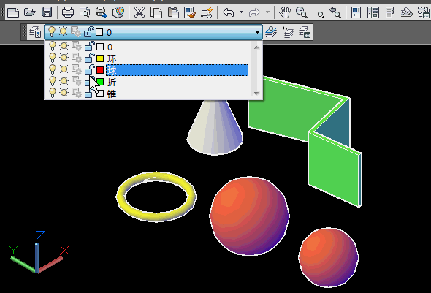Open the Layer Properties Manager icon
The width and height of the screenshot is (431, 293).
[x=35, y=32]
